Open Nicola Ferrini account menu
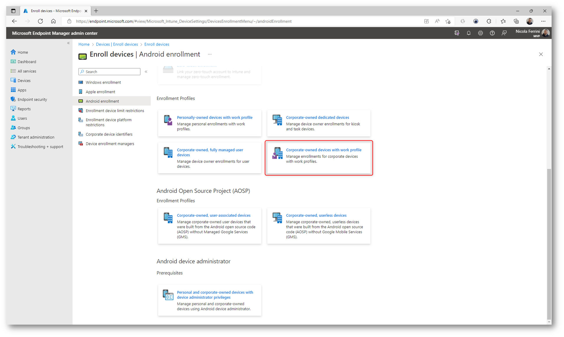The height and width of the screenshot is (337, 564). click(x=532, y=33)
